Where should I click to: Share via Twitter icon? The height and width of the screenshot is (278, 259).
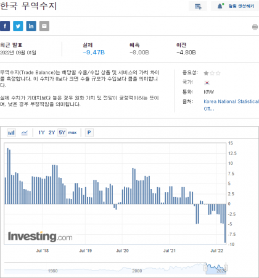[x=18, y=26]
